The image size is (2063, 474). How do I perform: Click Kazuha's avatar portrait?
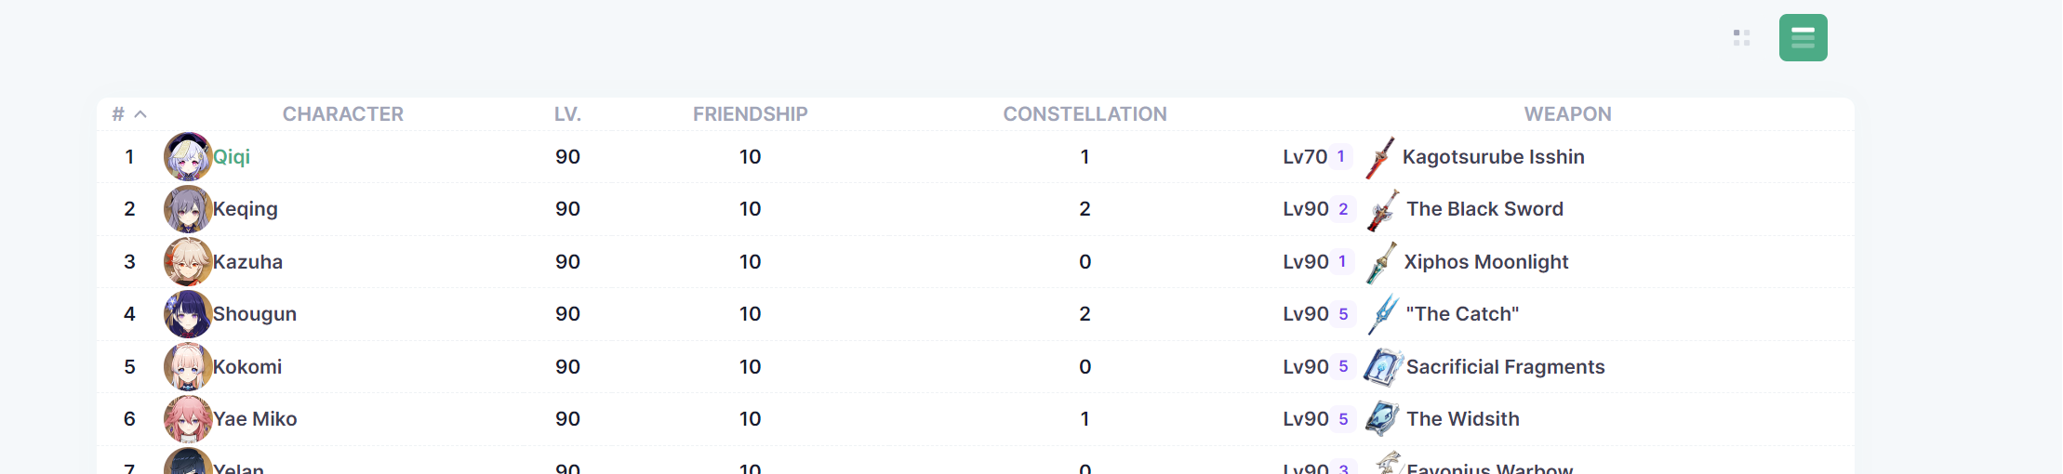187,261
